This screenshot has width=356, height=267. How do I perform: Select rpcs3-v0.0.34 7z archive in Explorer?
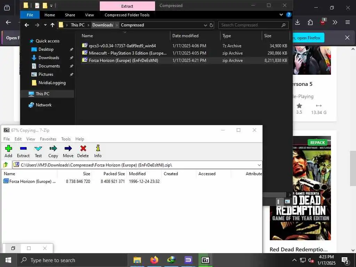click(185, 46)
